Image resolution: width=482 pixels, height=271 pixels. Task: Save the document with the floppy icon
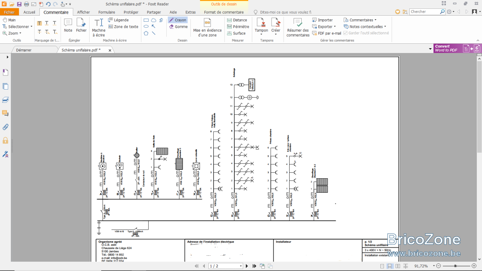coord(19,4)
